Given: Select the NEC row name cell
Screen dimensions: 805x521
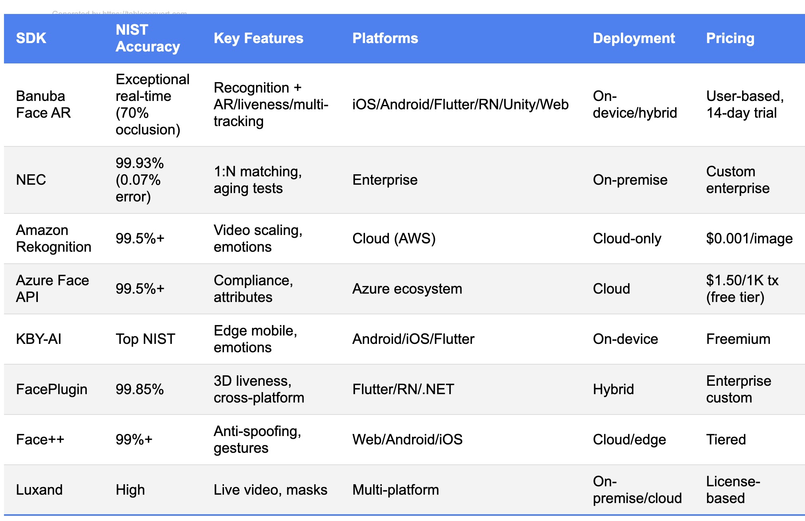Looking at the screenshot, I should pos(31,180).
